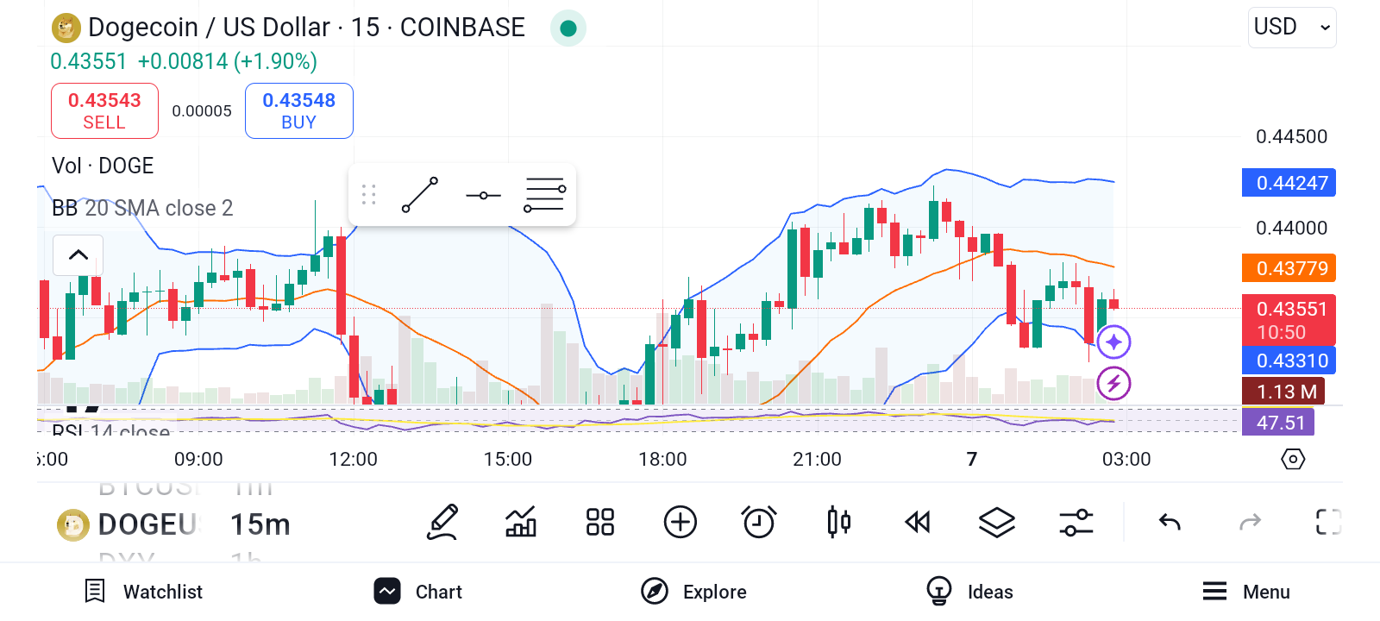
Task: Open chart settings sliders icon
Action: pyautogui.click(x=1076, y=522)
